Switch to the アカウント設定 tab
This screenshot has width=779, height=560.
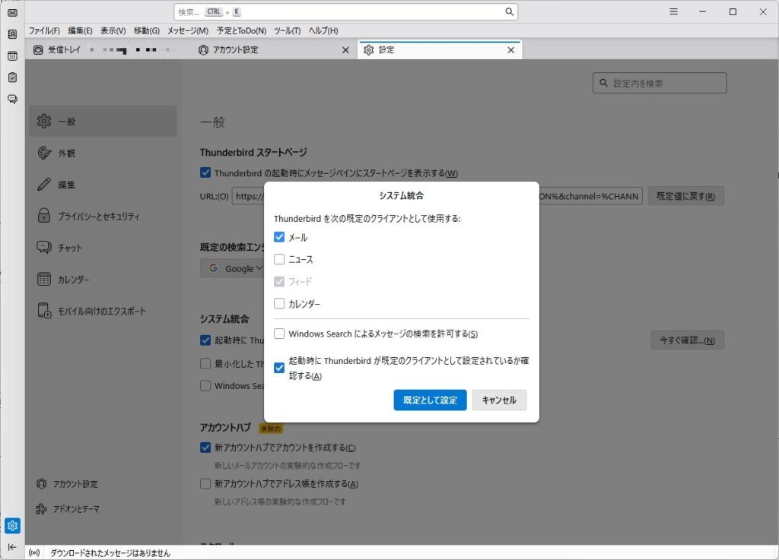274,49
